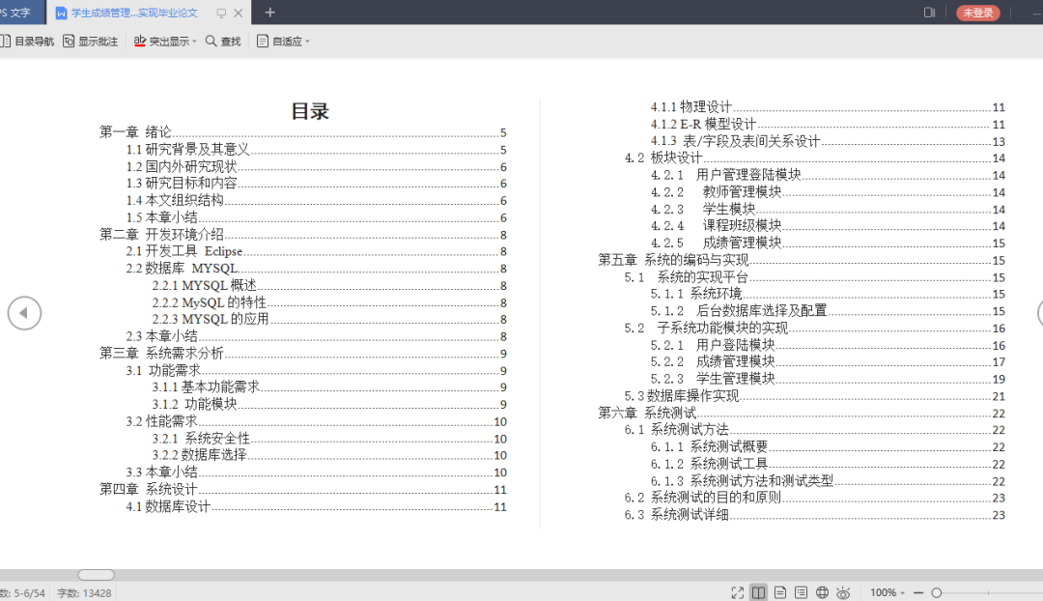Screen dimensions: 1043x601
Task: Click TOC entry 3.1.2 功能模块
Action: pyautogui.click(x=329, y=404)
